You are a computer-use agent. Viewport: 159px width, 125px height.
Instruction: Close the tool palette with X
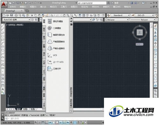(x=71, y=18)
